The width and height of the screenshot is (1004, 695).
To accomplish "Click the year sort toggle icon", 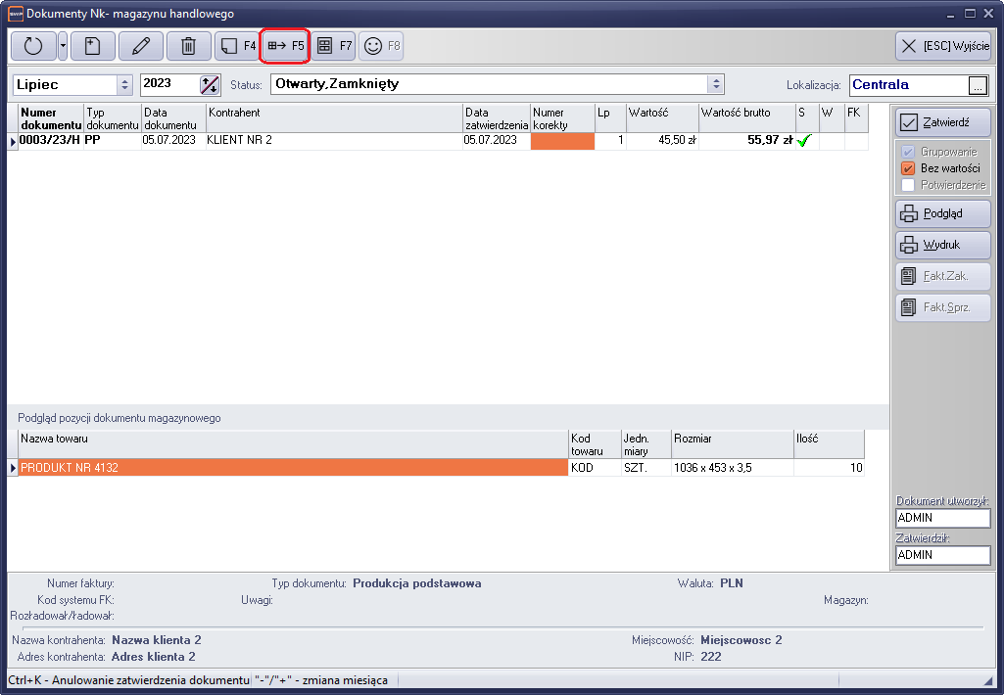I will coord(210,85).
